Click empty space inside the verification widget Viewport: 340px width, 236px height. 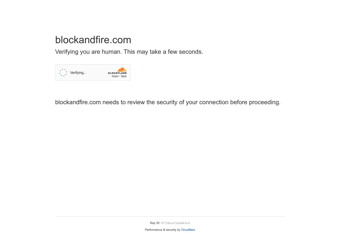(97, 73)
